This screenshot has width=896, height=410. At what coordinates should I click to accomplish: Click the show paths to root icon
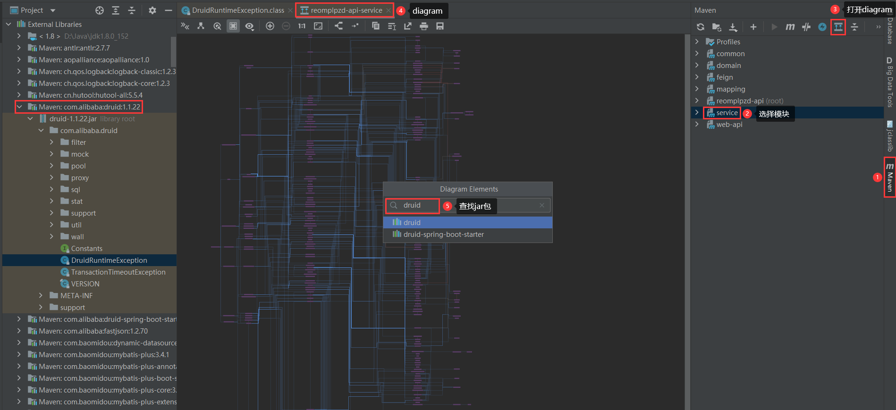pyautogui.click(x=201, y=26)
